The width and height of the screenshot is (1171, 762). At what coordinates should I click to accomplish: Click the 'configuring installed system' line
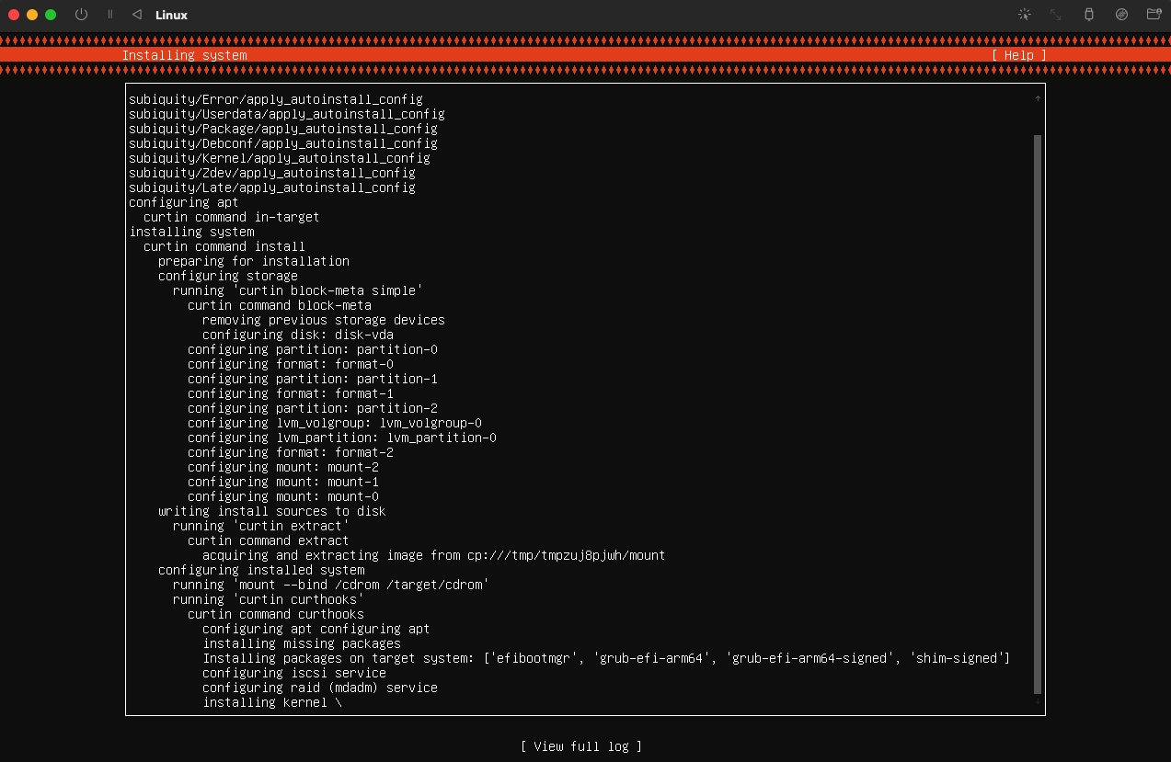[x=261, y=570]
